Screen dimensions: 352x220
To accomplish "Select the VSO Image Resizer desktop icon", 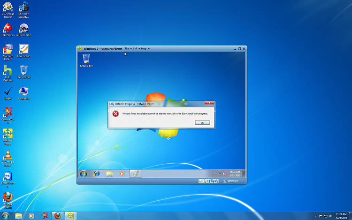I will tap(8, 10).
